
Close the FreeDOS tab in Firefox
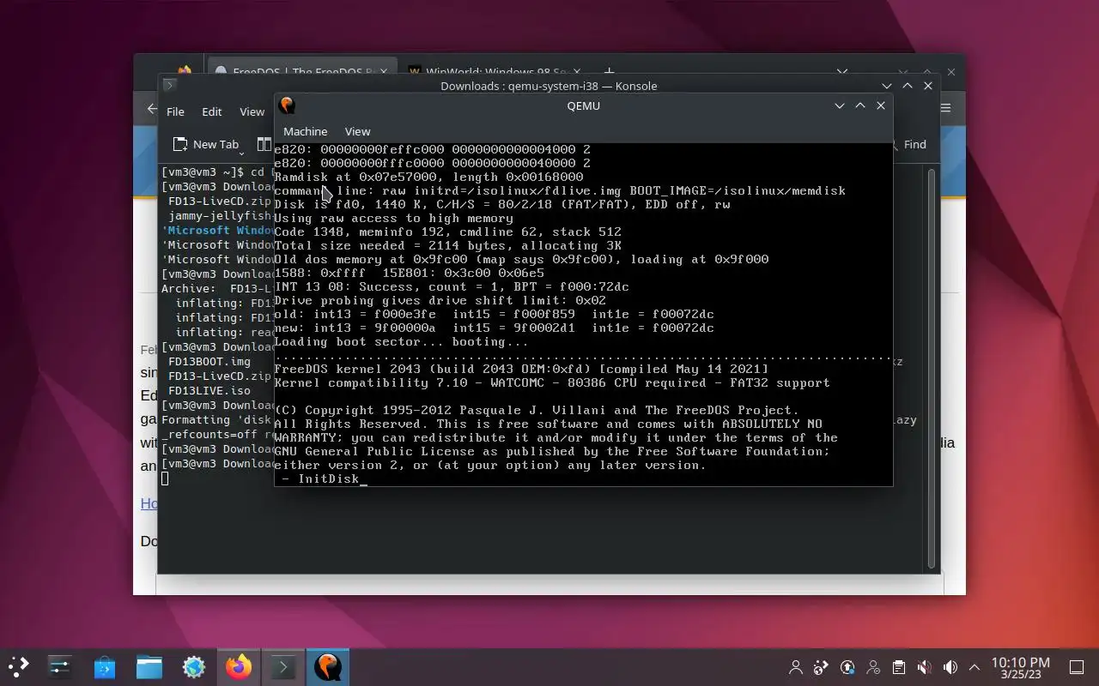coord(384,72)
